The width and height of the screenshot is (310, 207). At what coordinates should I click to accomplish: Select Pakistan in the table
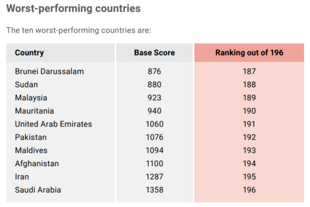point(31,137)
